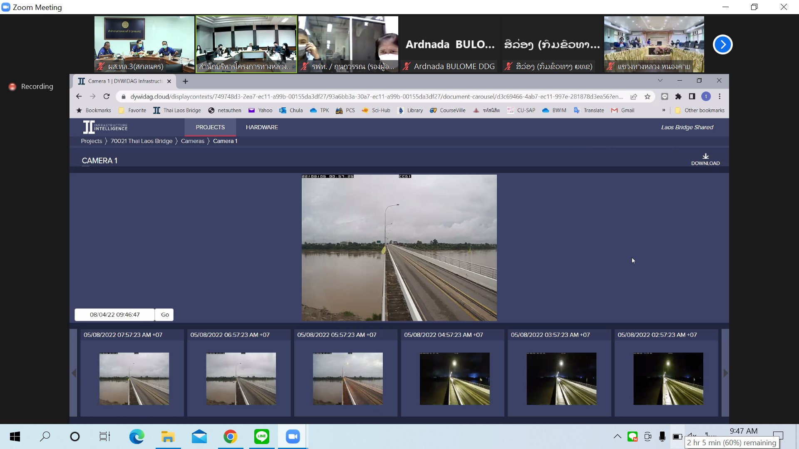Screen dimensions: 799x449
Task: Select the 04:57:23 AM night thumbnail
Action: click(454, 378)
